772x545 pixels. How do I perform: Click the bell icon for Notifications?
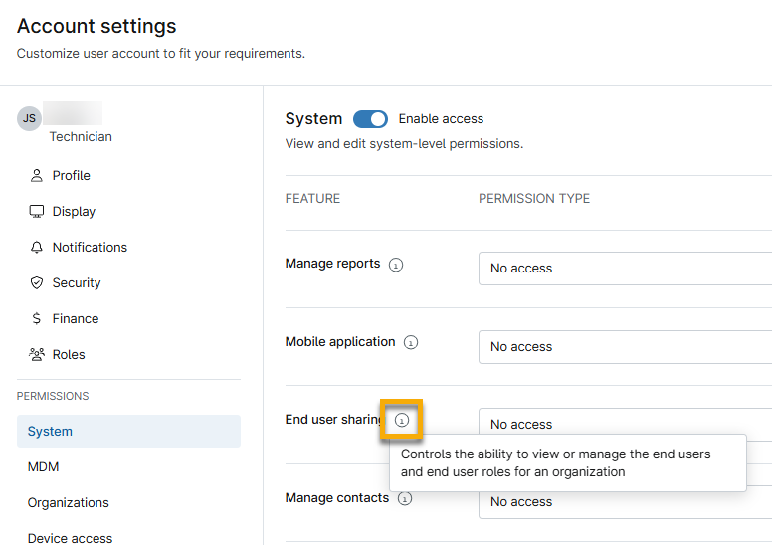click(37, 248)
